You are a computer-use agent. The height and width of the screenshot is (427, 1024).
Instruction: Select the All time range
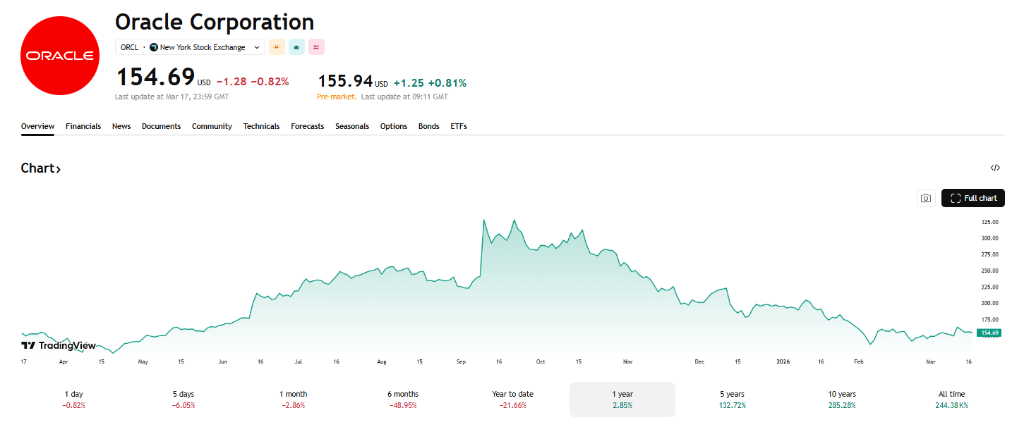click(x=952, y=400)
